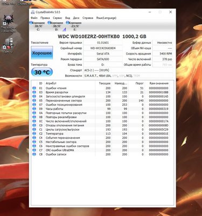Click the serial number field
The height and width of the screenshot is (216, 202).
point(103,48)
